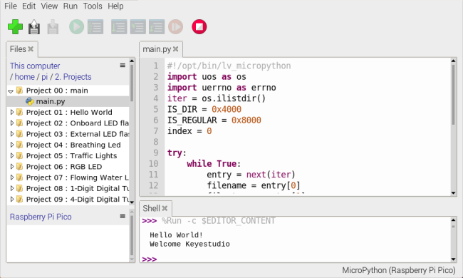The width and height of the screenshot is (463, 278).
Task: Click the Debug current script icon
Action: [x=95, y=27]
